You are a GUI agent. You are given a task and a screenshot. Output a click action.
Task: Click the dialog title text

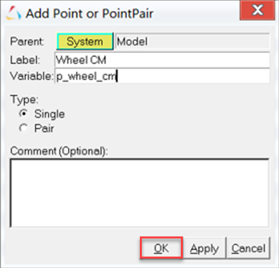point(89,13)
